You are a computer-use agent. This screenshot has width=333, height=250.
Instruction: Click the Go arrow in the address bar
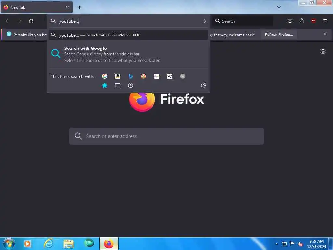point(204,21)
